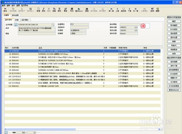Click the pencil edit icon in the toolbar
The image size is (182, 134).
click(x=44, y=10)
